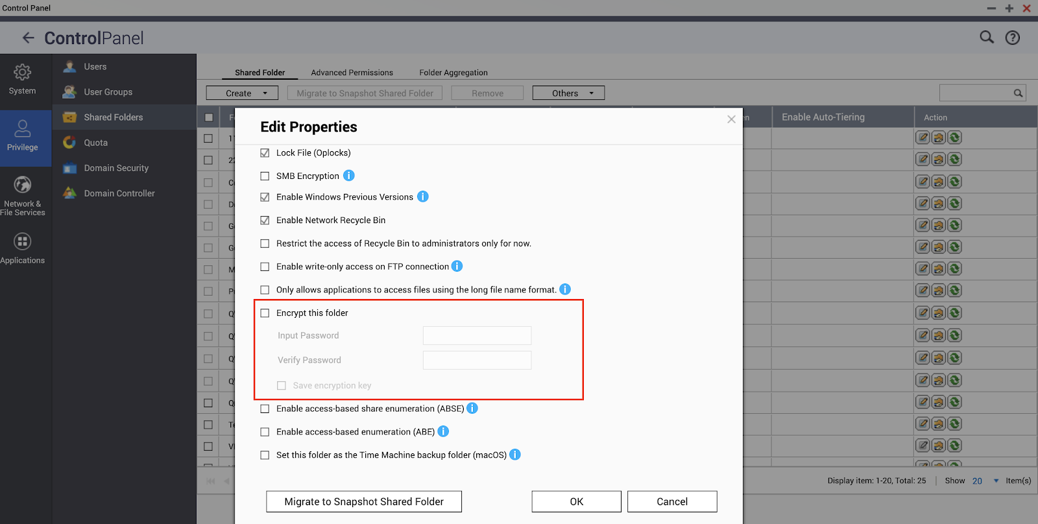Open Network & File Services section
The width and height of the screenshot is (1038, 524).
[x=23, y=195]
